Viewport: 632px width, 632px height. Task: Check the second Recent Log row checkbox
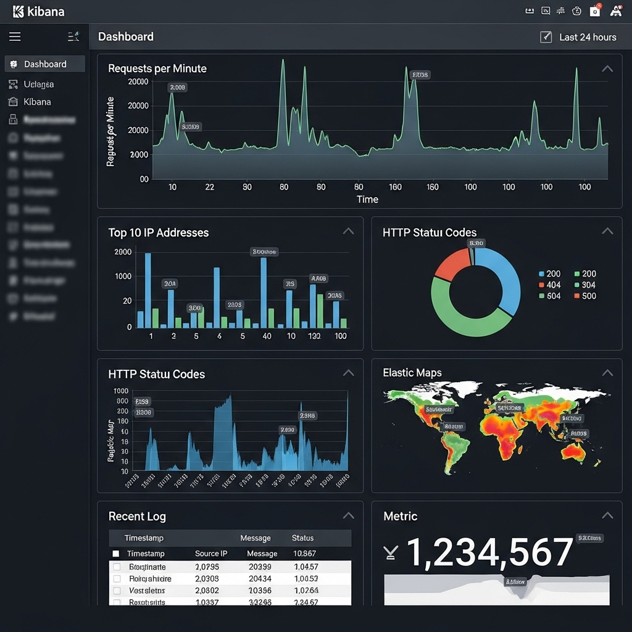(117, 578)
